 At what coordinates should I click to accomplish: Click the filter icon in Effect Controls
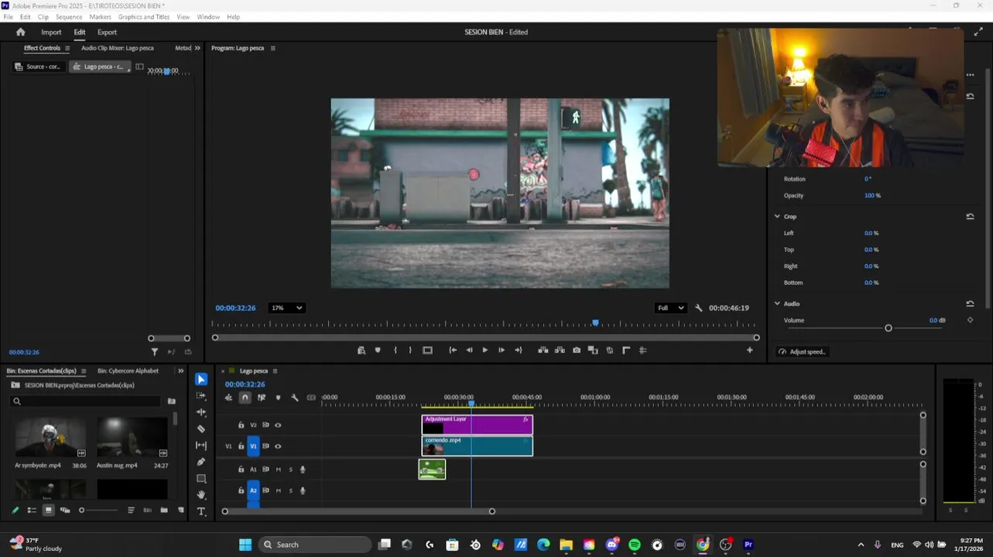155,352
